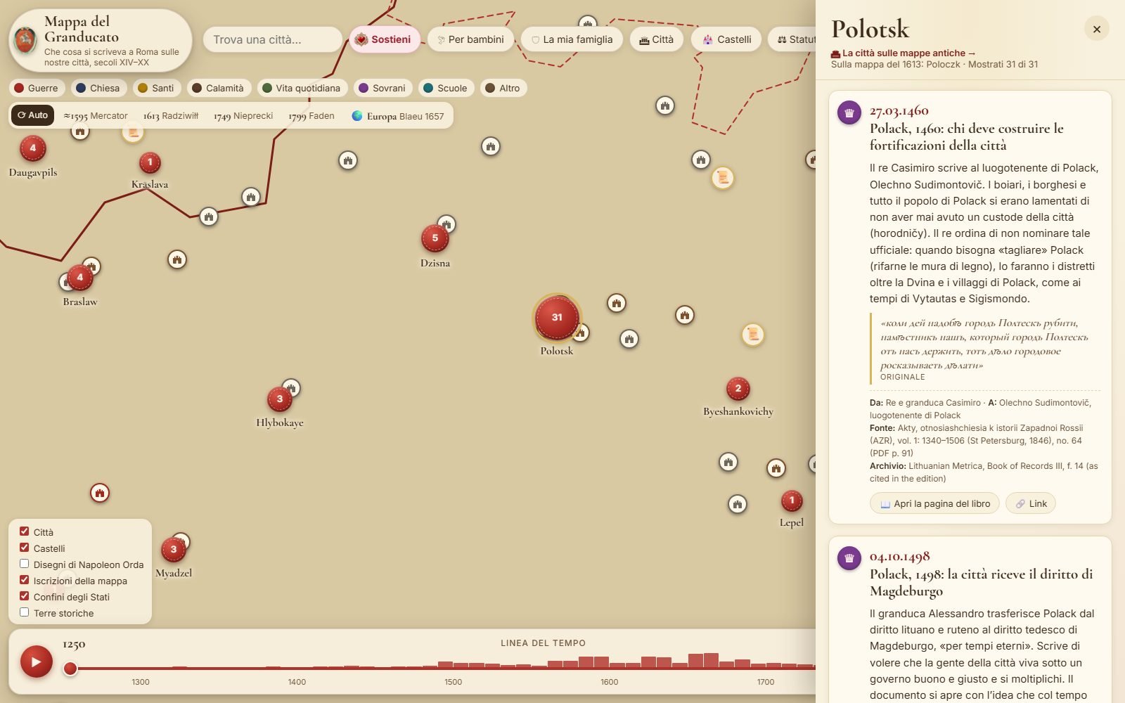Click the red castle icon above the layers panel
Image resolution: width=1125 pixels, height=703 pixels.
(100, 493)
